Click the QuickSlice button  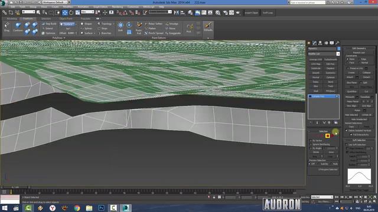[351, 92]
